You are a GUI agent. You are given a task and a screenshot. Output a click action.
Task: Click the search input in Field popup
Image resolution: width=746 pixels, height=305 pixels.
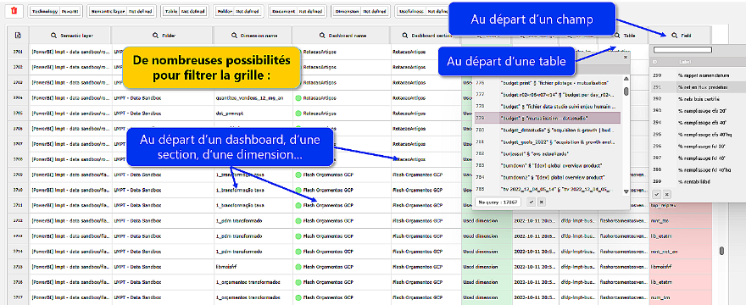(x=682, y=50)
